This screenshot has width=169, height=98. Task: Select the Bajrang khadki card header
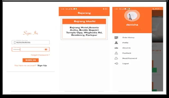tap(84, 21)
